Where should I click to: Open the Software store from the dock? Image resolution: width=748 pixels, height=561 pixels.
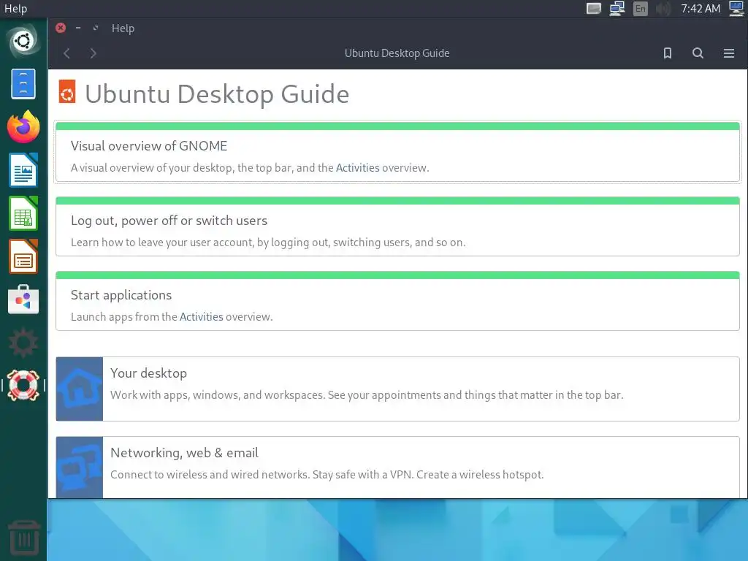coord(23,299)
